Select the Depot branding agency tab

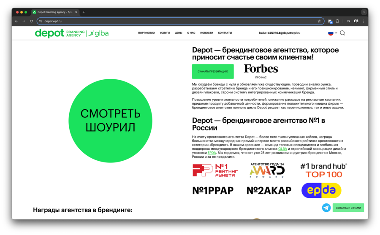55,12
